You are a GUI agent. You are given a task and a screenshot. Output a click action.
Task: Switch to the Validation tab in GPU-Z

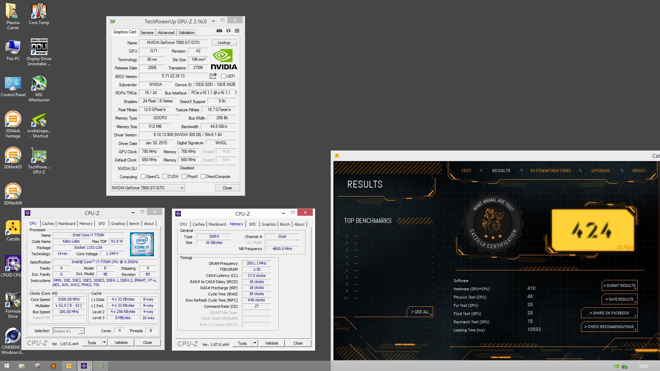click(186, 33)
